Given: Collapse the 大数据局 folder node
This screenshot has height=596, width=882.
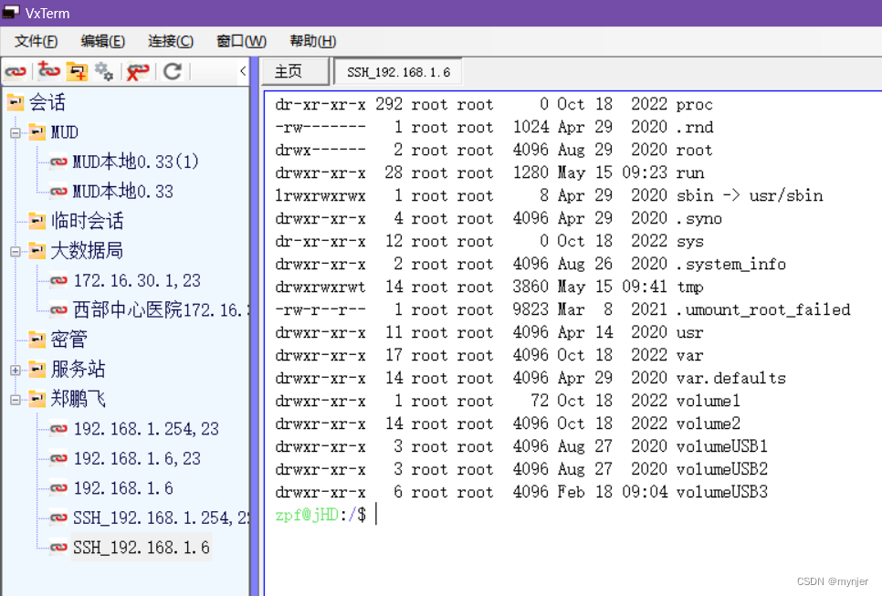Looking at the screenshot, I should (x=16, y=251).
